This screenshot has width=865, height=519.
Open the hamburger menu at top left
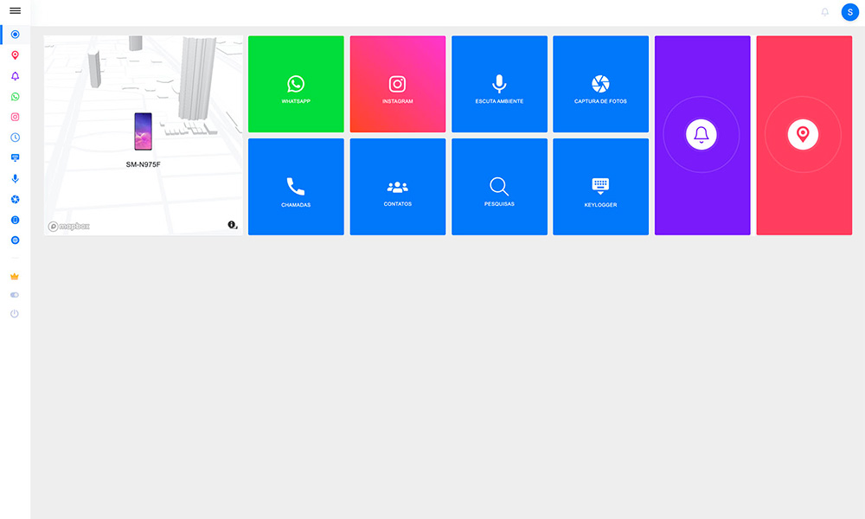(x=15, y=10)
